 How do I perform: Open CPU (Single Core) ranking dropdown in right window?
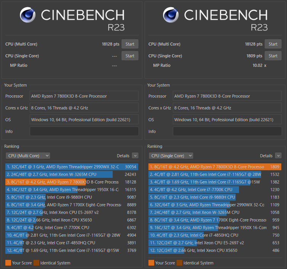click(171, 156)
